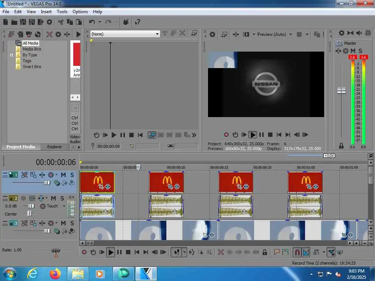Open Master bus audio properties gear
Image resolution: width=375 pixels, height=281 pixels.
click(342, 33)
